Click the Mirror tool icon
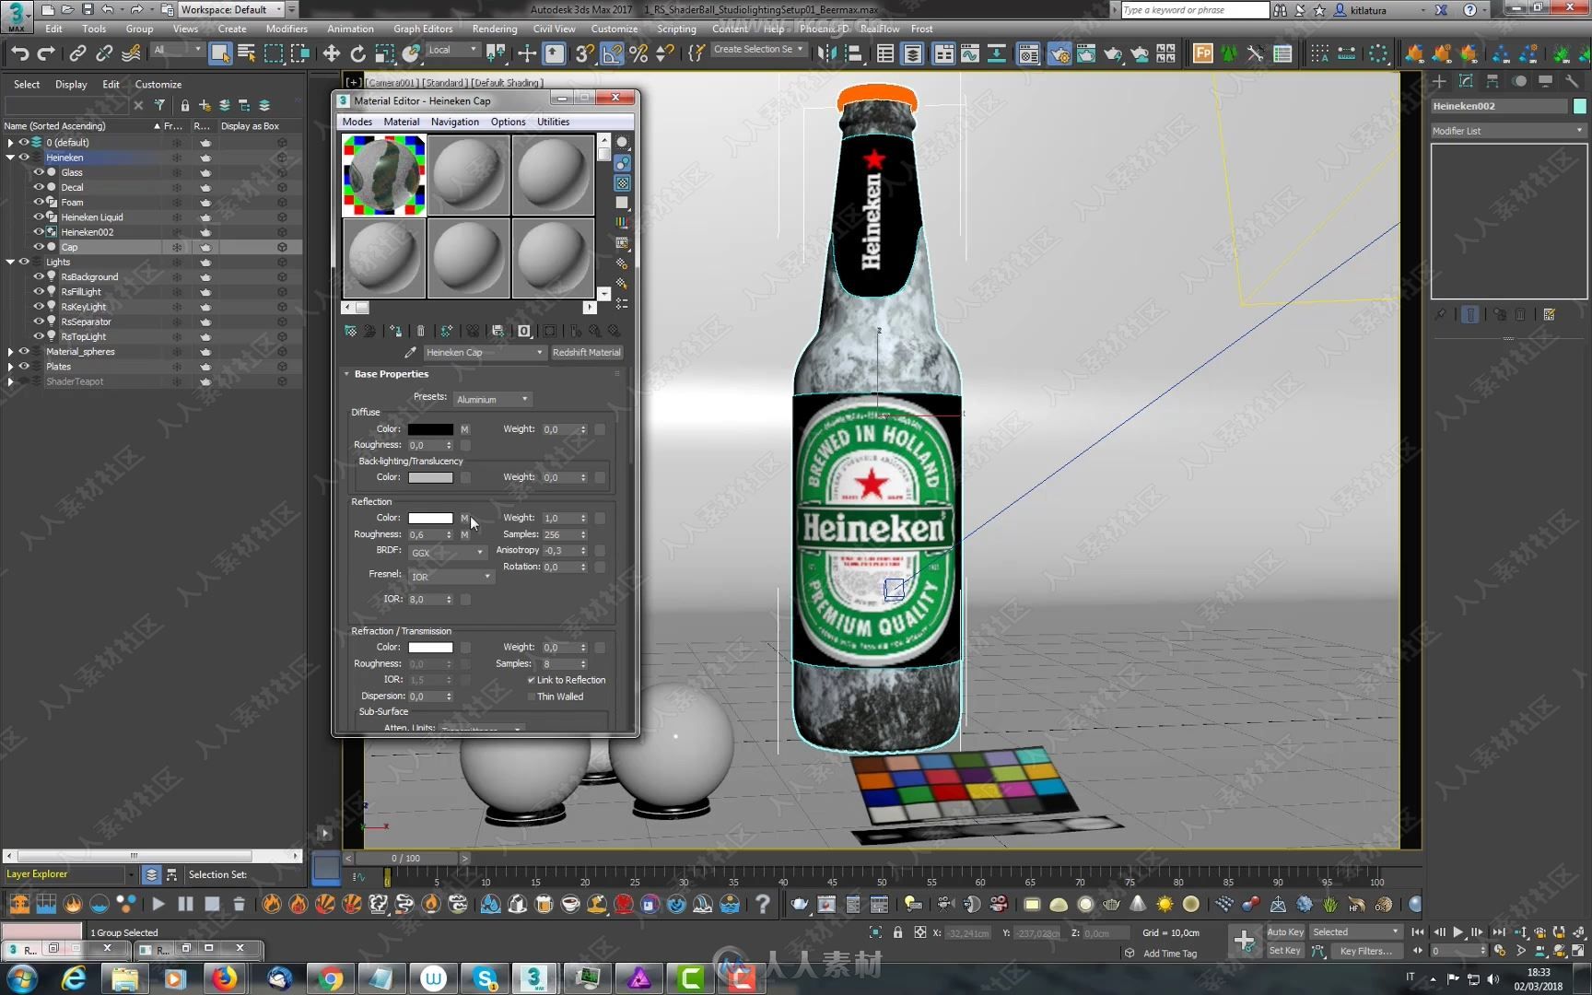The height and width of the screenshot is (995, 1592). (827, 53)
